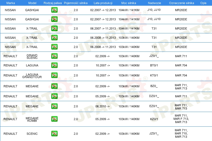Viewport: 212px width, 141px height.
Task: Click 'T31' in the 104kW X-TRAIL row
Action: pyautogui.click(x=154, y=28)
